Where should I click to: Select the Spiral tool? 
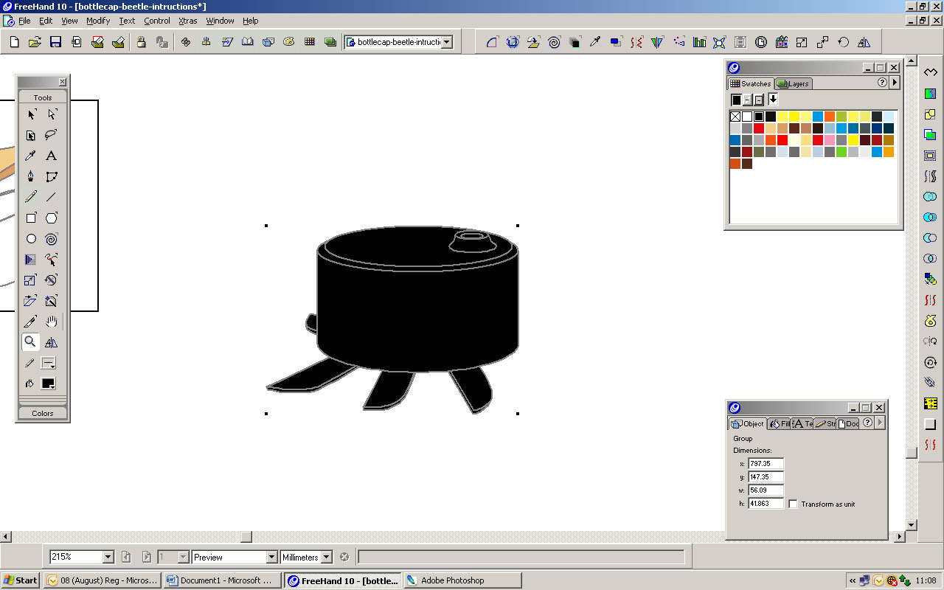[51, 238]
